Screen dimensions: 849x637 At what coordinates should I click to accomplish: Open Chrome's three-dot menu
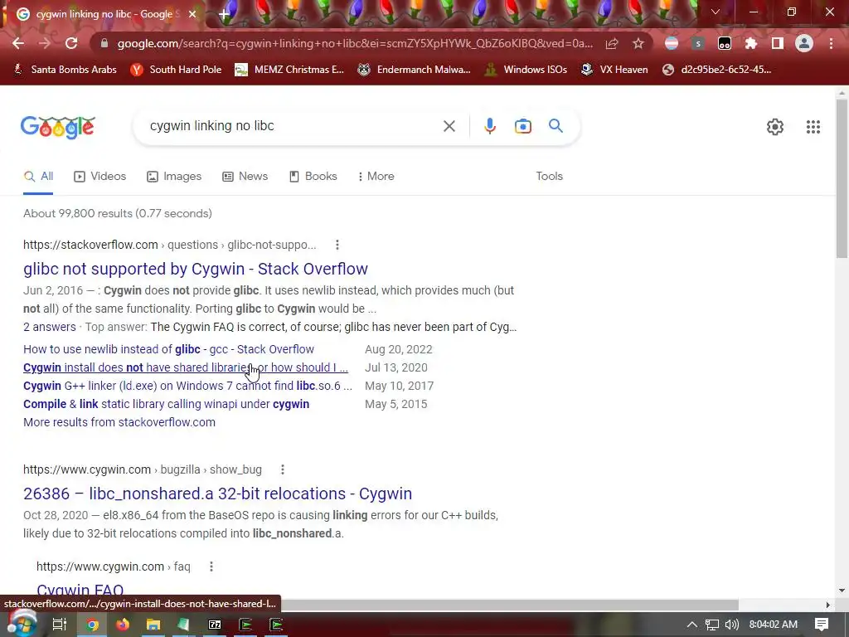tap(831, 43)
